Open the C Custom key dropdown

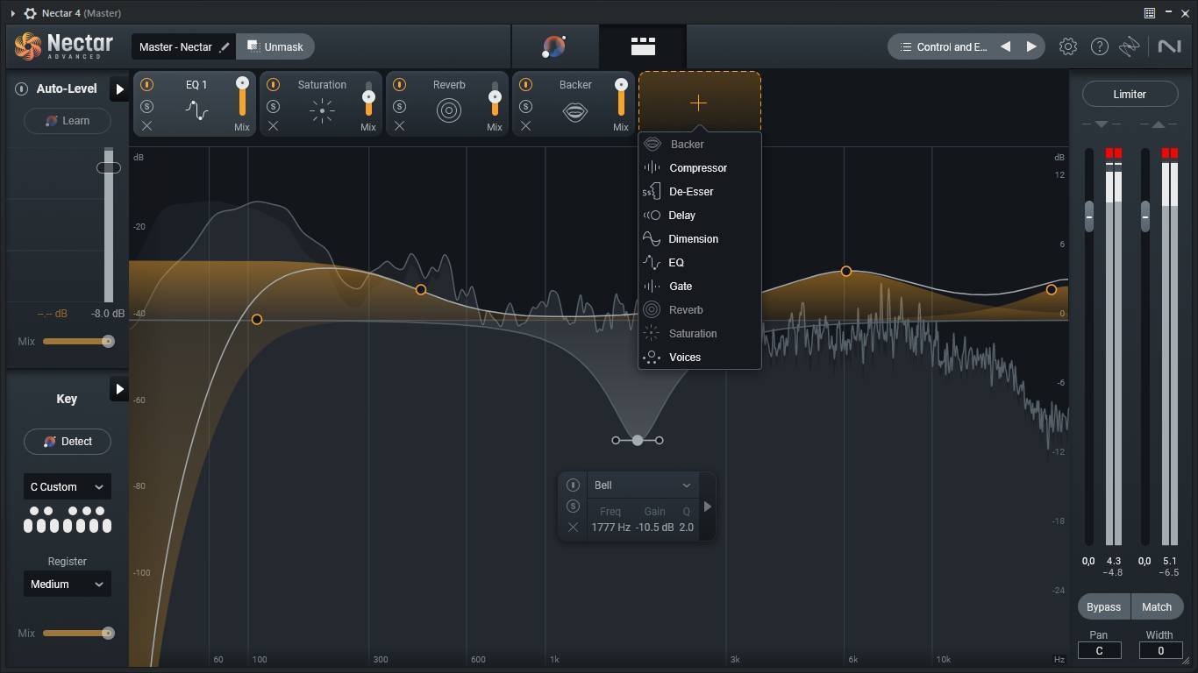(x=67, y=486)
